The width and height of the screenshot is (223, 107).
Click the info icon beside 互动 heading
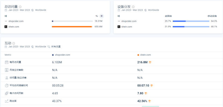[14, 43]
